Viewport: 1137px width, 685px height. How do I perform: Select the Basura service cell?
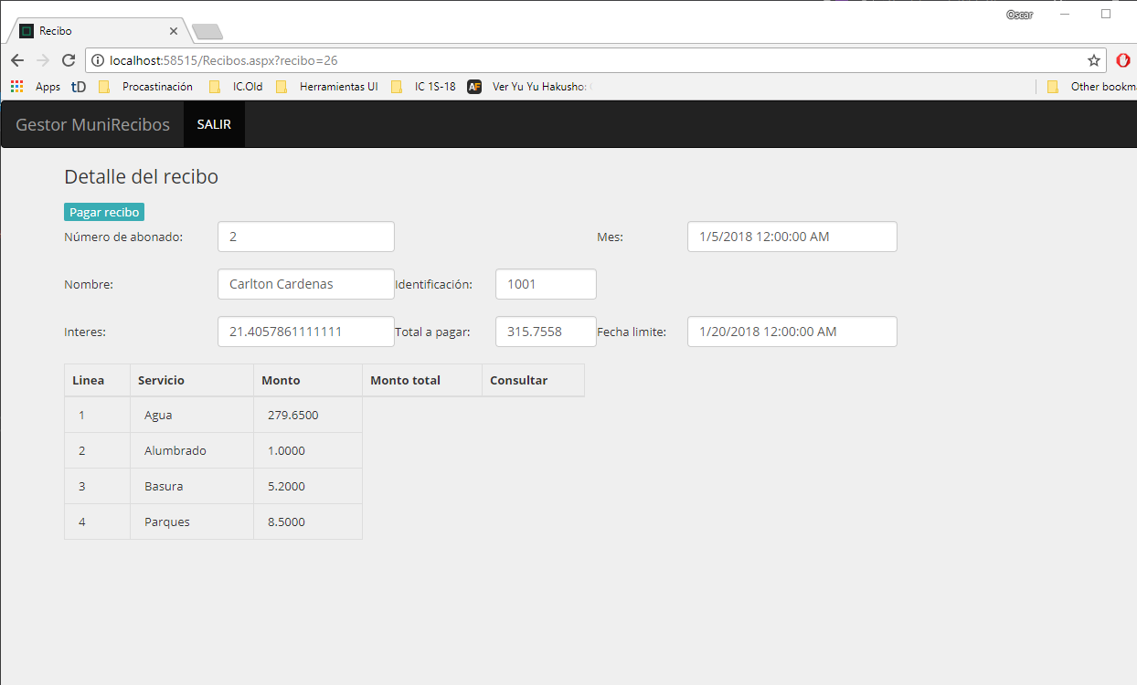tap(192, 487)
